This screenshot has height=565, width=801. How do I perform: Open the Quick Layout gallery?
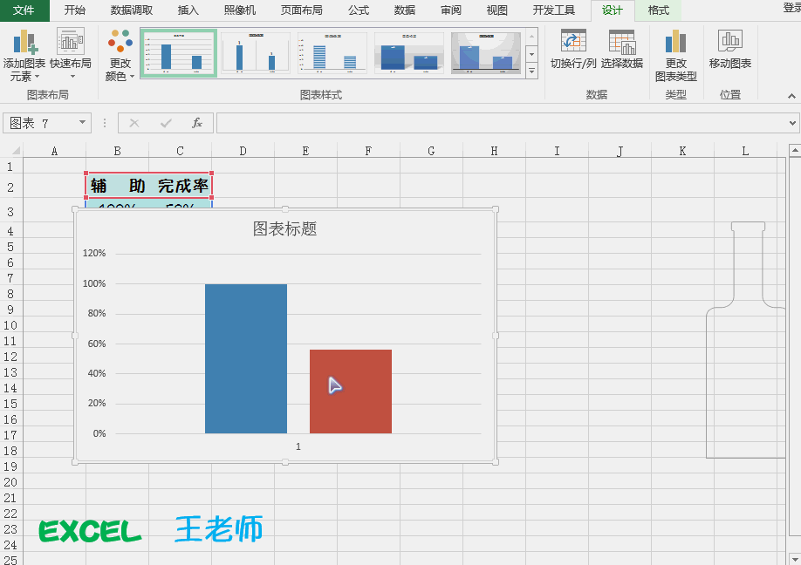click(x=71, y=55)
